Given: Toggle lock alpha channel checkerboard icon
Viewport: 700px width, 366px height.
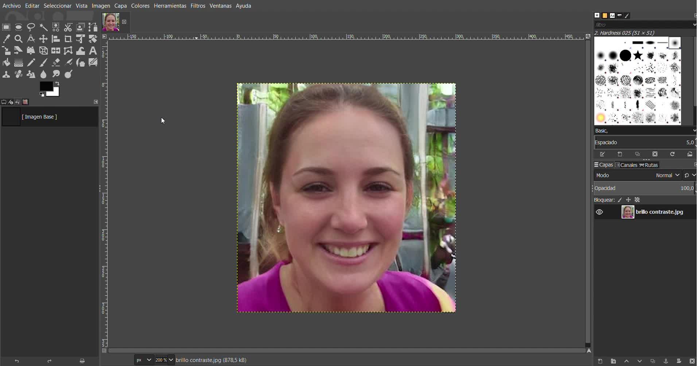Looking at the screenshot, I should 637,200.
